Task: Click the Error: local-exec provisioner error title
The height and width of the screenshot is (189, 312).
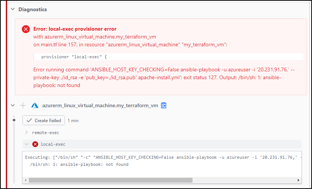Action: pyautogui.click(x=75, y=29)
